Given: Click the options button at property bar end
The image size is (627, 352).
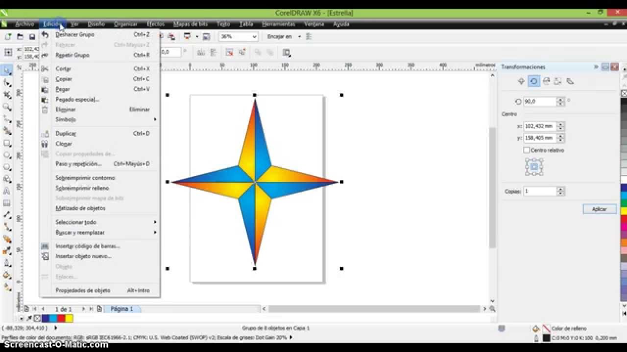Looking at the screenshot, I should tap(287, 52).
